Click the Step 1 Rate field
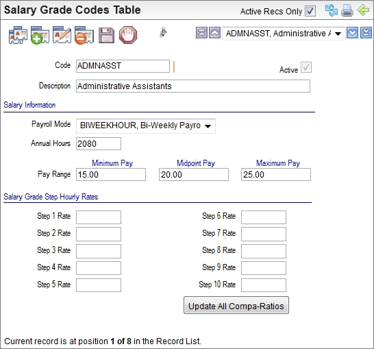The height and width of the screenshot is (349, 374). [99, 217]
